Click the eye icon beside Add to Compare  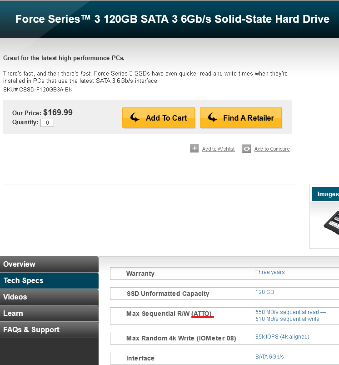[x=246, y=148]
